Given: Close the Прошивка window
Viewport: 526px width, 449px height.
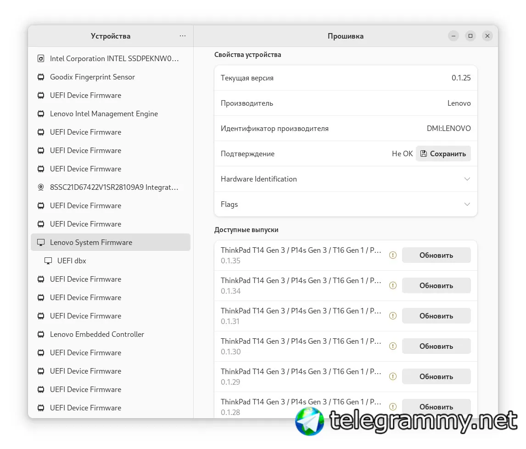Looking at the screenshot, I should point(487,35).
